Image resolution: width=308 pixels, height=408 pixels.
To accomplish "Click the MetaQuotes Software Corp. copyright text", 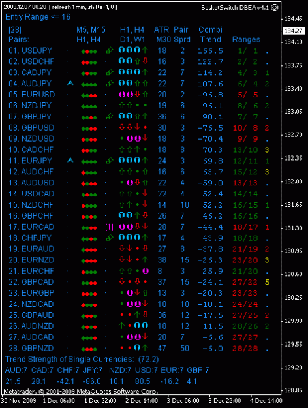I will click(81, 391).
